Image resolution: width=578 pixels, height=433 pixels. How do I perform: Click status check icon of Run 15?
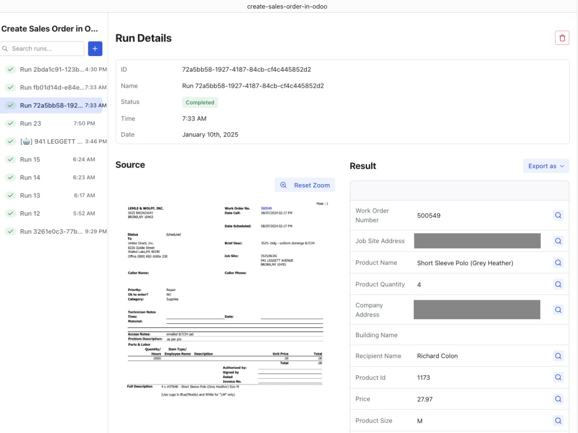(10, 159)
